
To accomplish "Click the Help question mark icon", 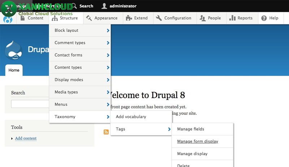I will (x=264, y=18).
